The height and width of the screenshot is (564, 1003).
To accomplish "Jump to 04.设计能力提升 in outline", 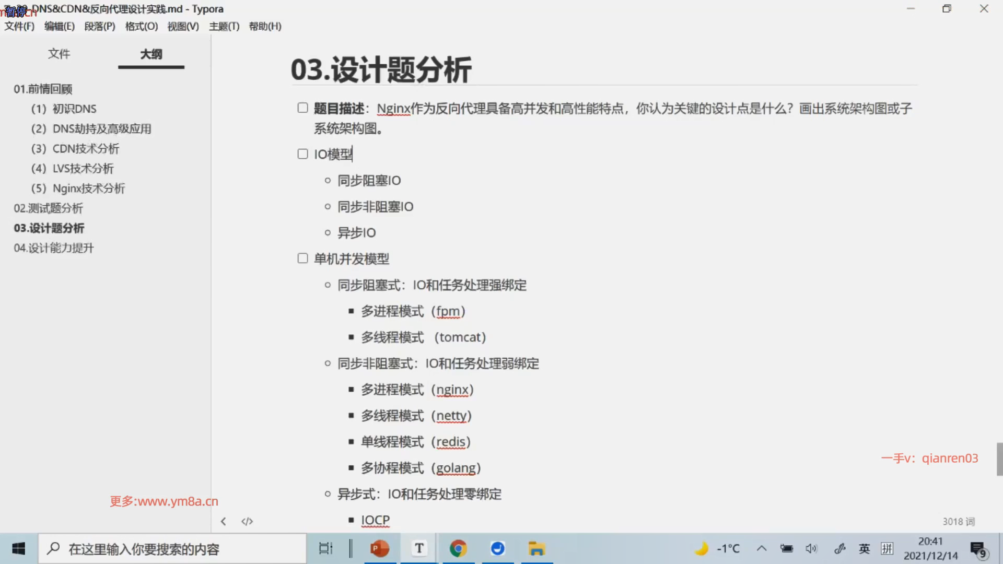I will pos(54,248).
